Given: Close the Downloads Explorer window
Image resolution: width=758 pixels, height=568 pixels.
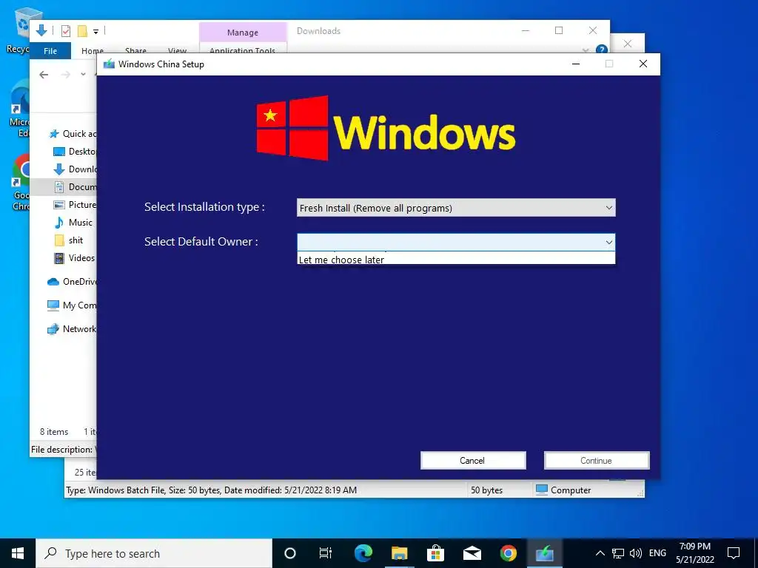Looking at the screenshot, I should point(593,30).
